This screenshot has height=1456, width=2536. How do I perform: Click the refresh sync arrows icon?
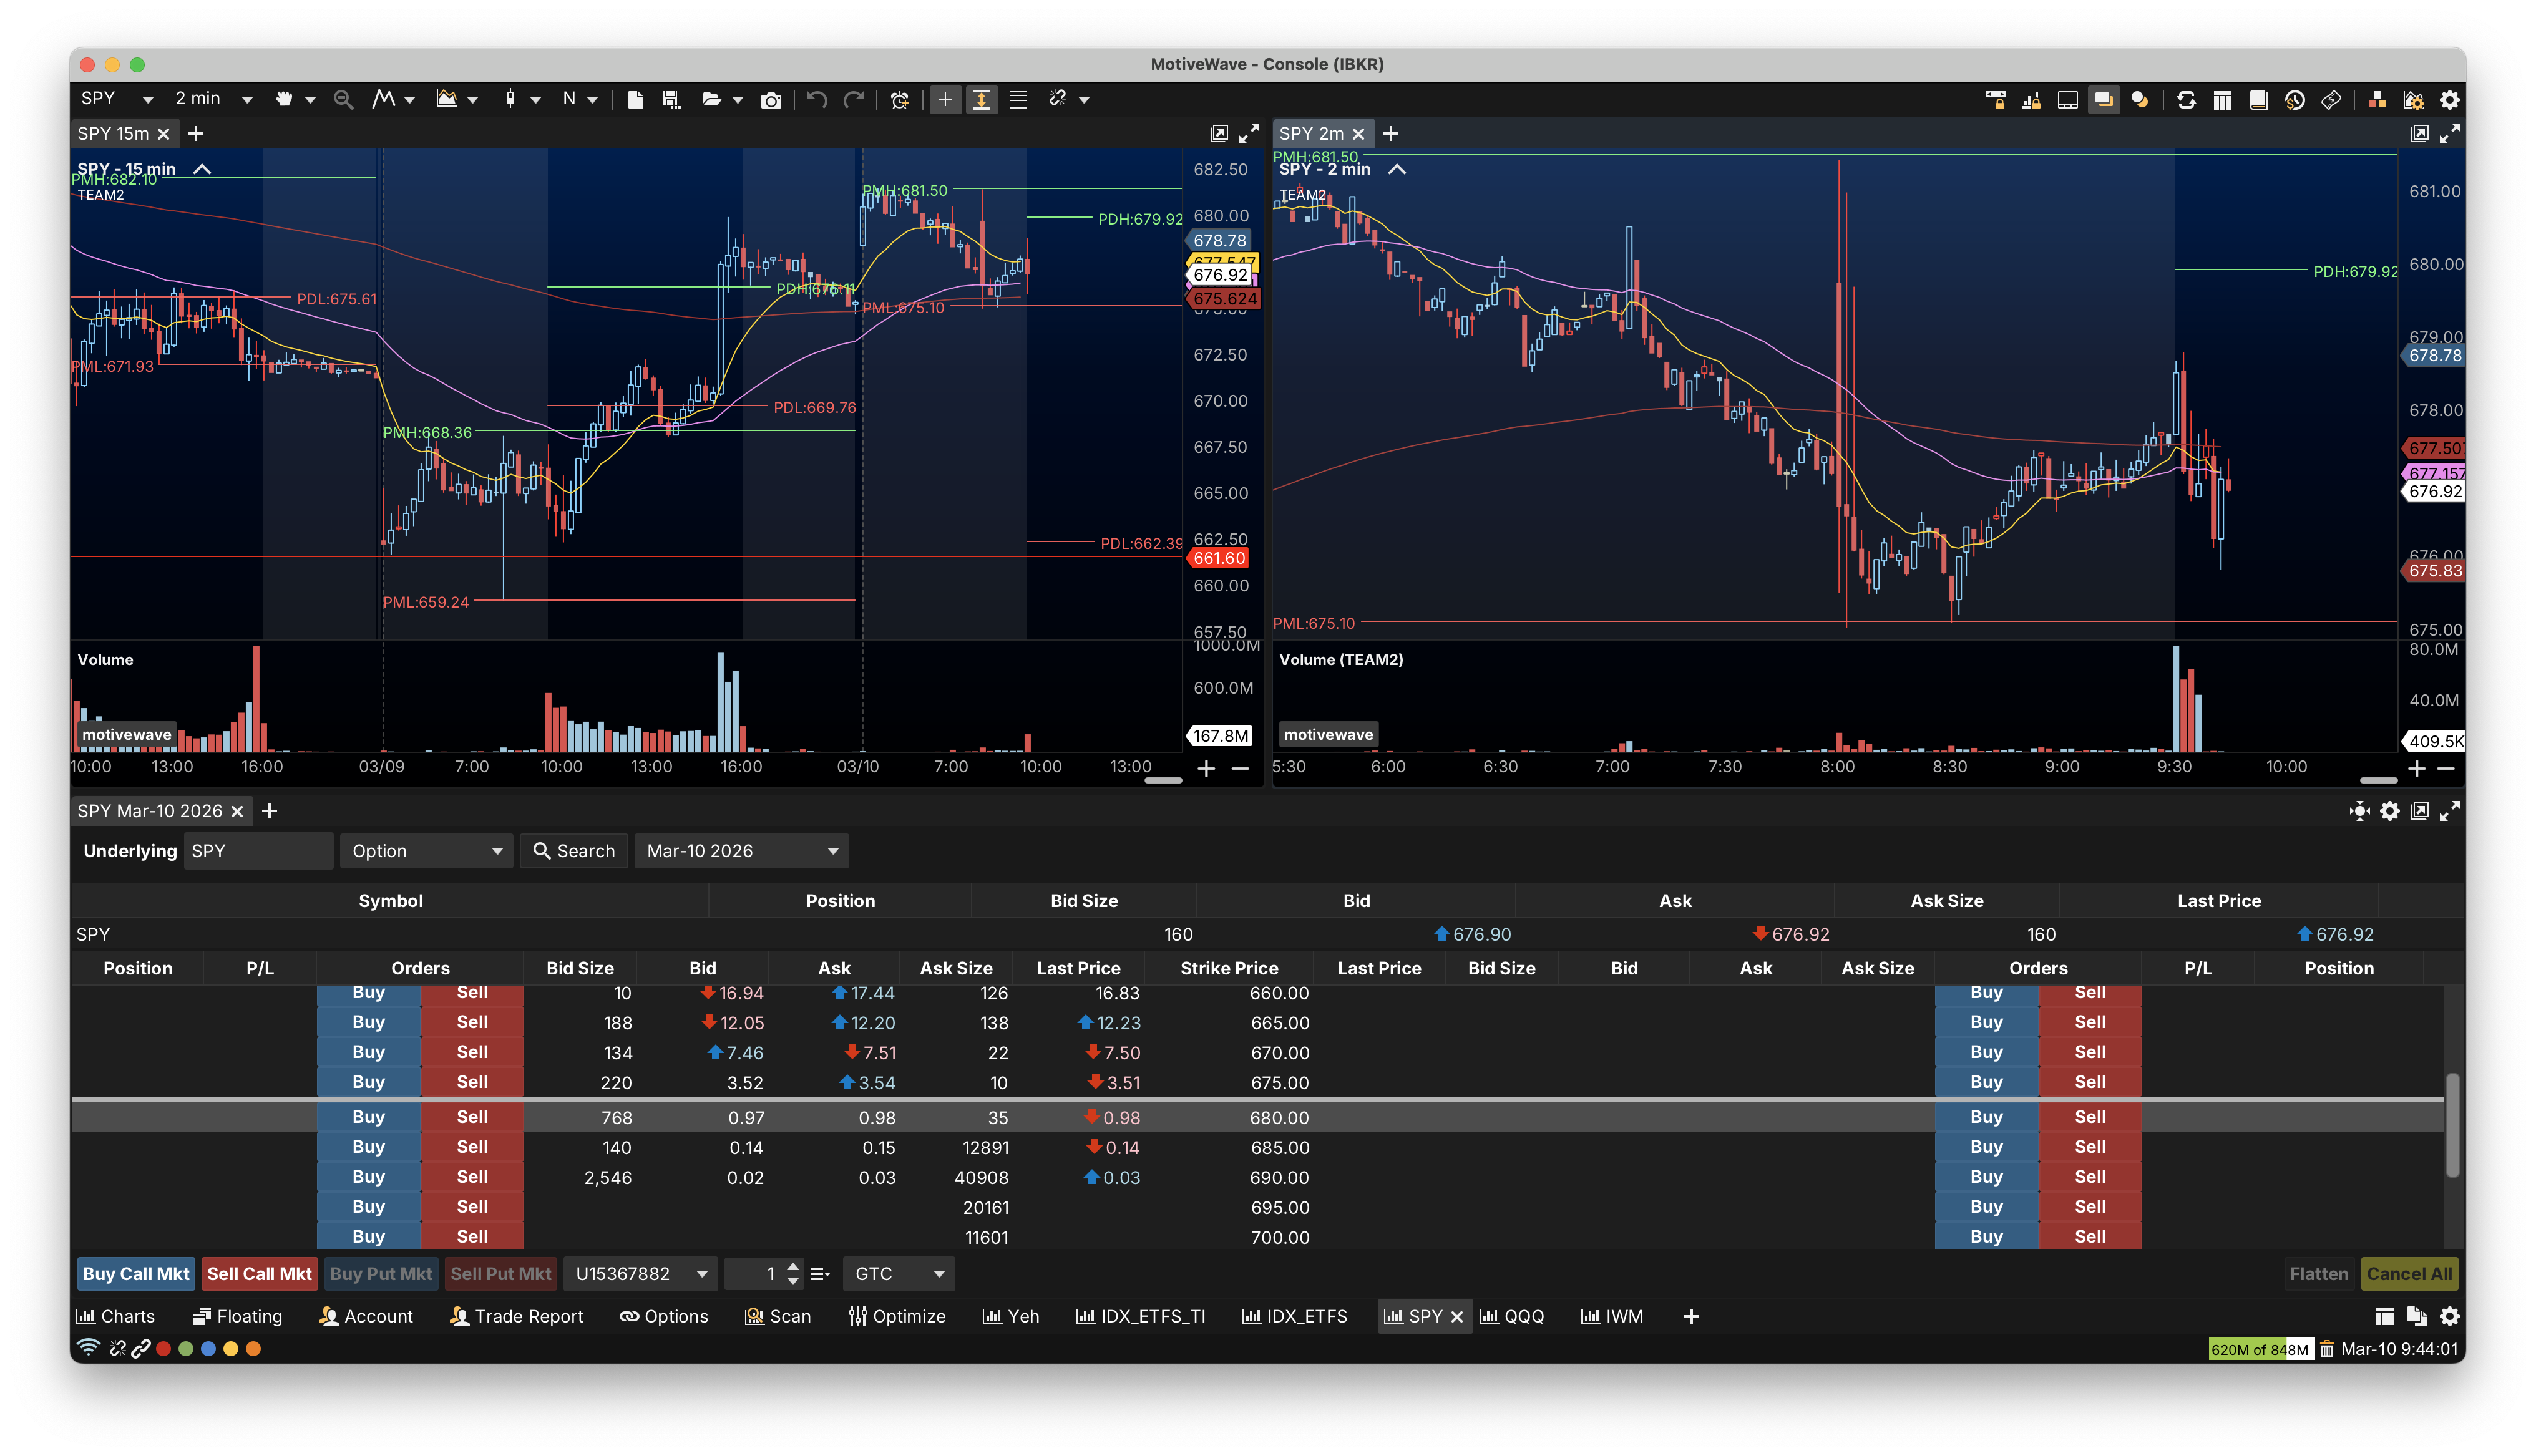(x=2186, y=99)
